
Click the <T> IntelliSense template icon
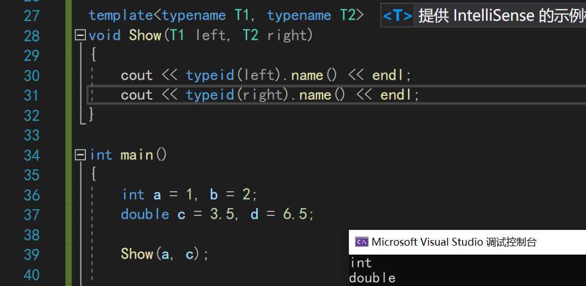pos(397,16)
